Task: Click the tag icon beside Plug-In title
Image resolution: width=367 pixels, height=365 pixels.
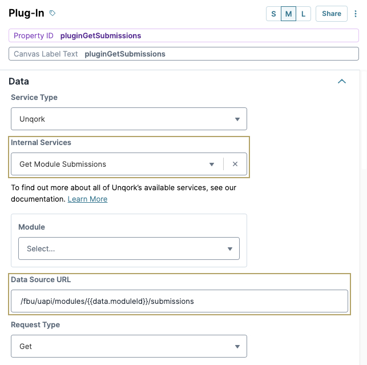Action: coord(53,13)
